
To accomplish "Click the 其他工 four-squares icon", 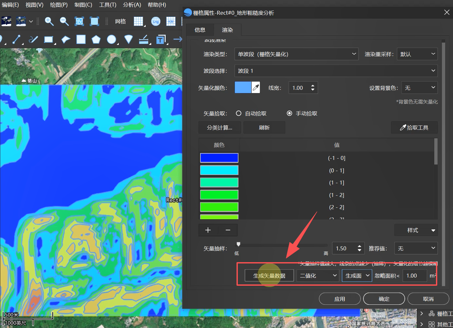I will pos(432,324).
